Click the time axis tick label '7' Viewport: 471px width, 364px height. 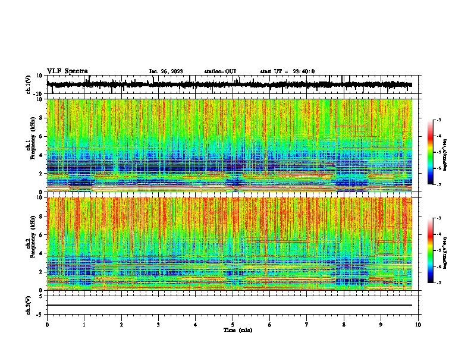pyautogui.click(x=307, y=325)
